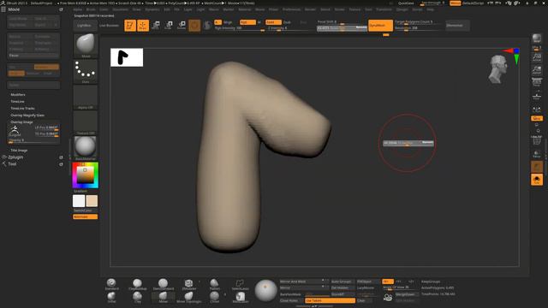Select the Scale transform tool
The width and height of the screenshot is (548, 308).
coord(169,25)
